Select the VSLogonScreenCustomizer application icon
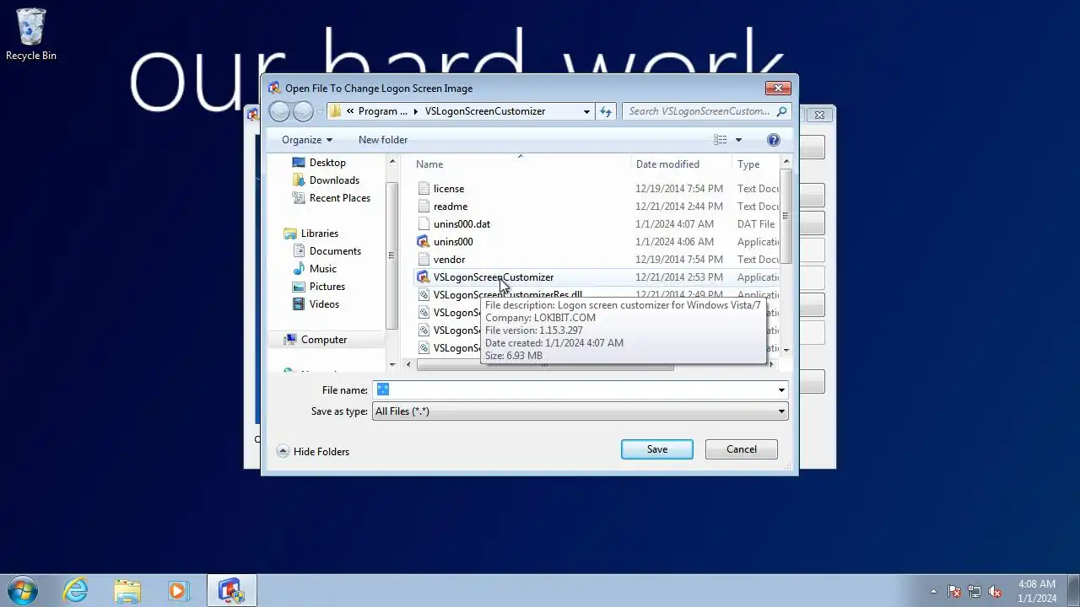Viewport: 1080px width, 607px height. (x=424, y=277)
